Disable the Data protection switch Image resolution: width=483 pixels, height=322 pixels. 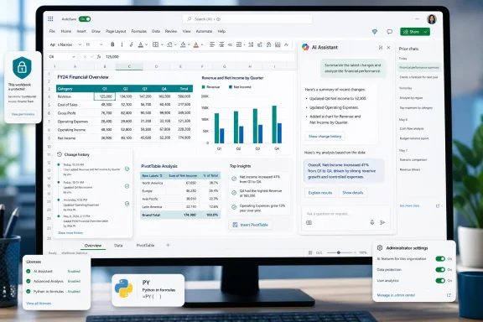440,270
